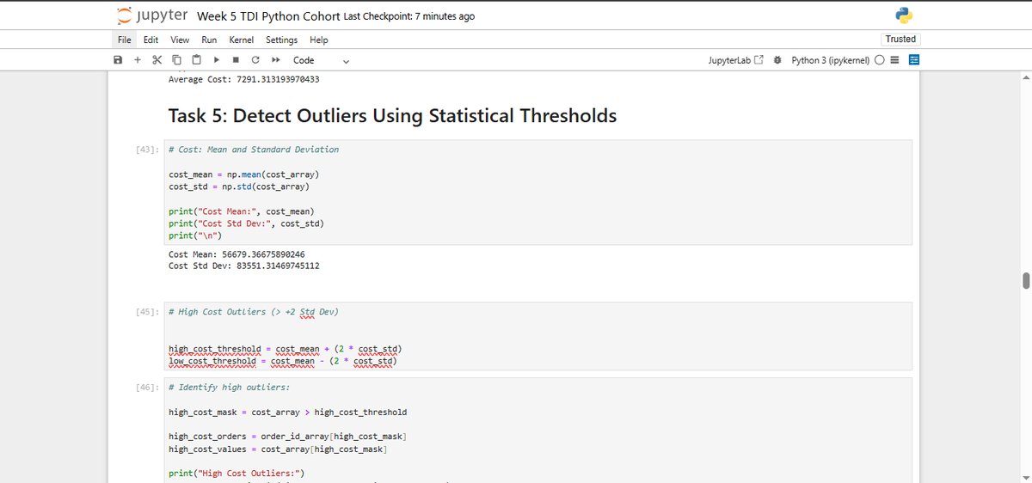Click the output Cost Mean: 56679.36675890246
The height and width of the screenshot is (483, 1032).
coord(236,254)
